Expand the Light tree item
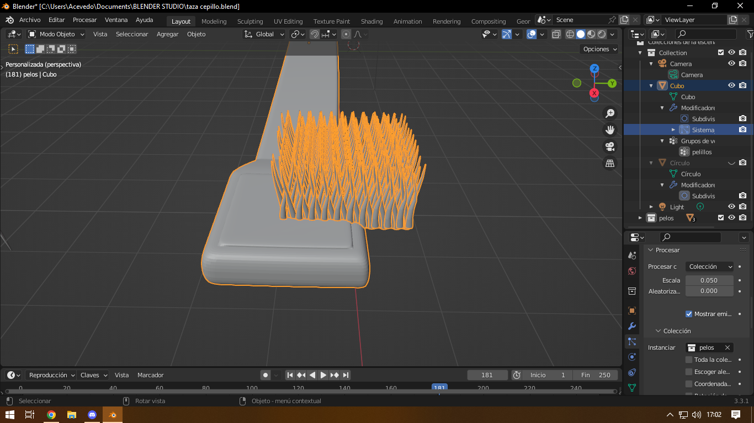 click(651, 207)
